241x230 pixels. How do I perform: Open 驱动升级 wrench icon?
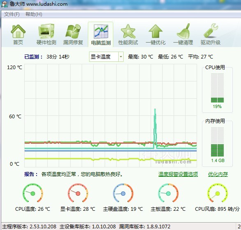(211, 31)
